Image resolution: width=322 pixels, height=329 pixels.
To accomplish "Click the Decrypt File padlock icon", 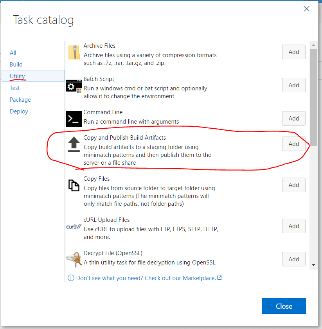I will 74,259.
